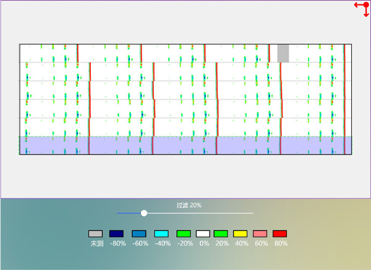Select the pink 60% legend swatch

click(x=260, y=234)
